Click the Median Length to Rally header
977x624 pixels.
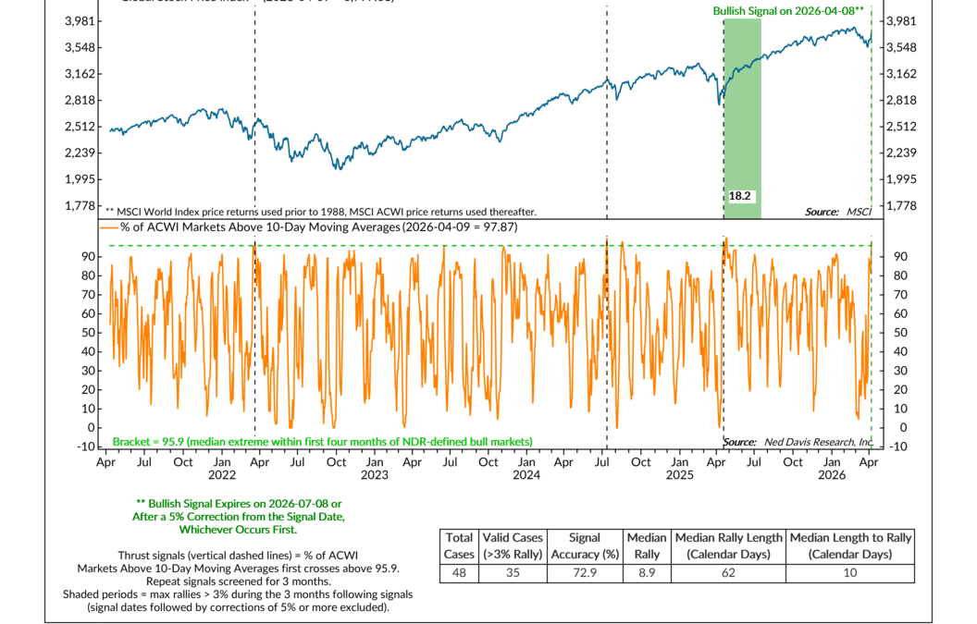point(849,545)
